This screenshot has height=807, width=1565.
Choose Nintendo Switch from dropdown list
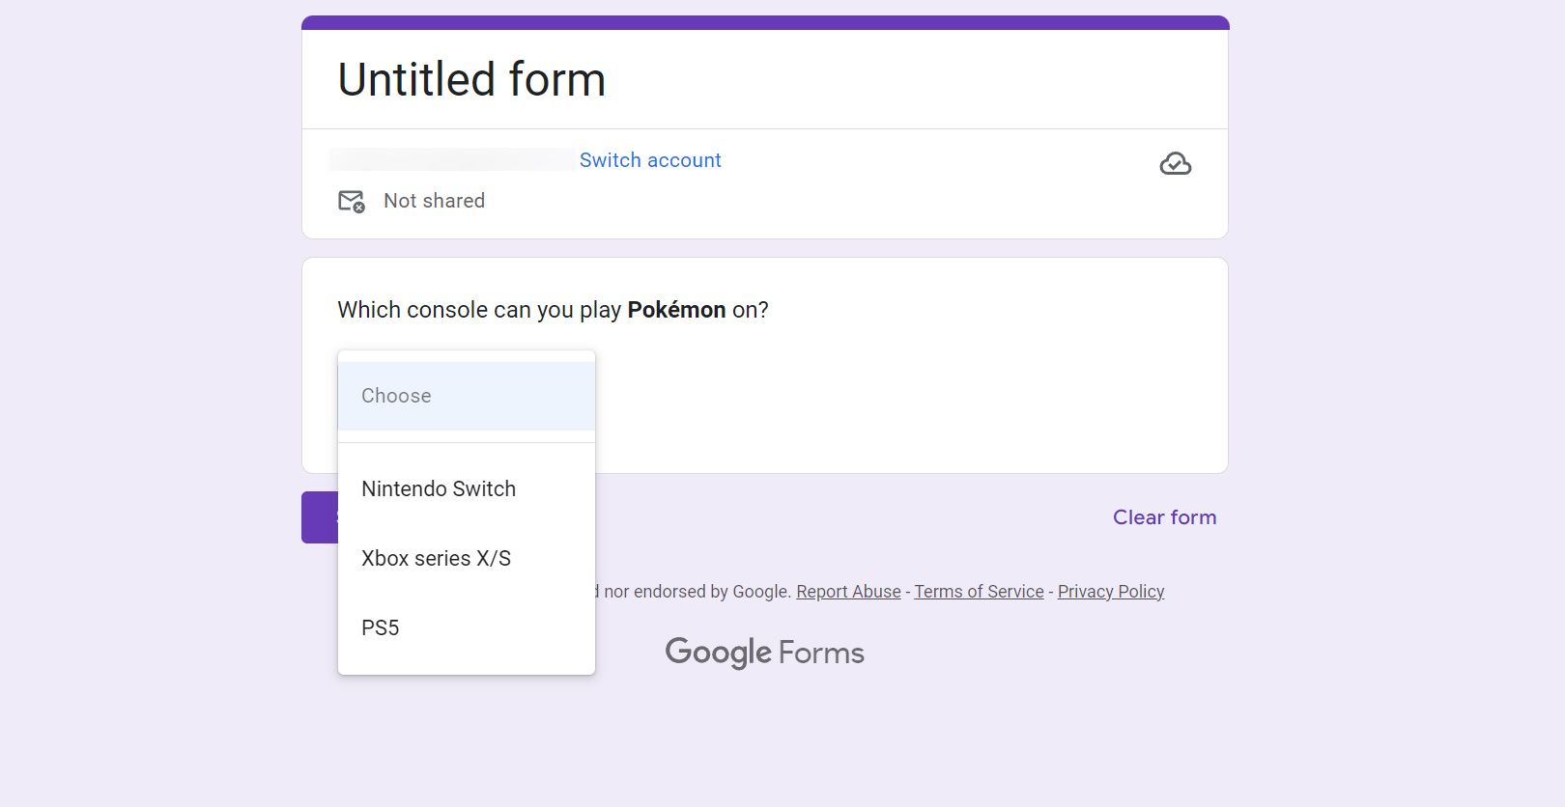[467, 488]
